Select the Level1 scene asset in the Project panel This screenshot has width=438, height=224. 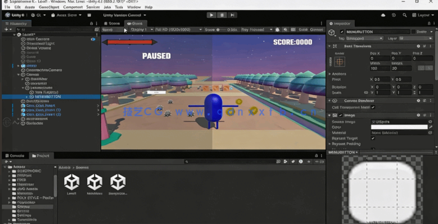[72, 184]
